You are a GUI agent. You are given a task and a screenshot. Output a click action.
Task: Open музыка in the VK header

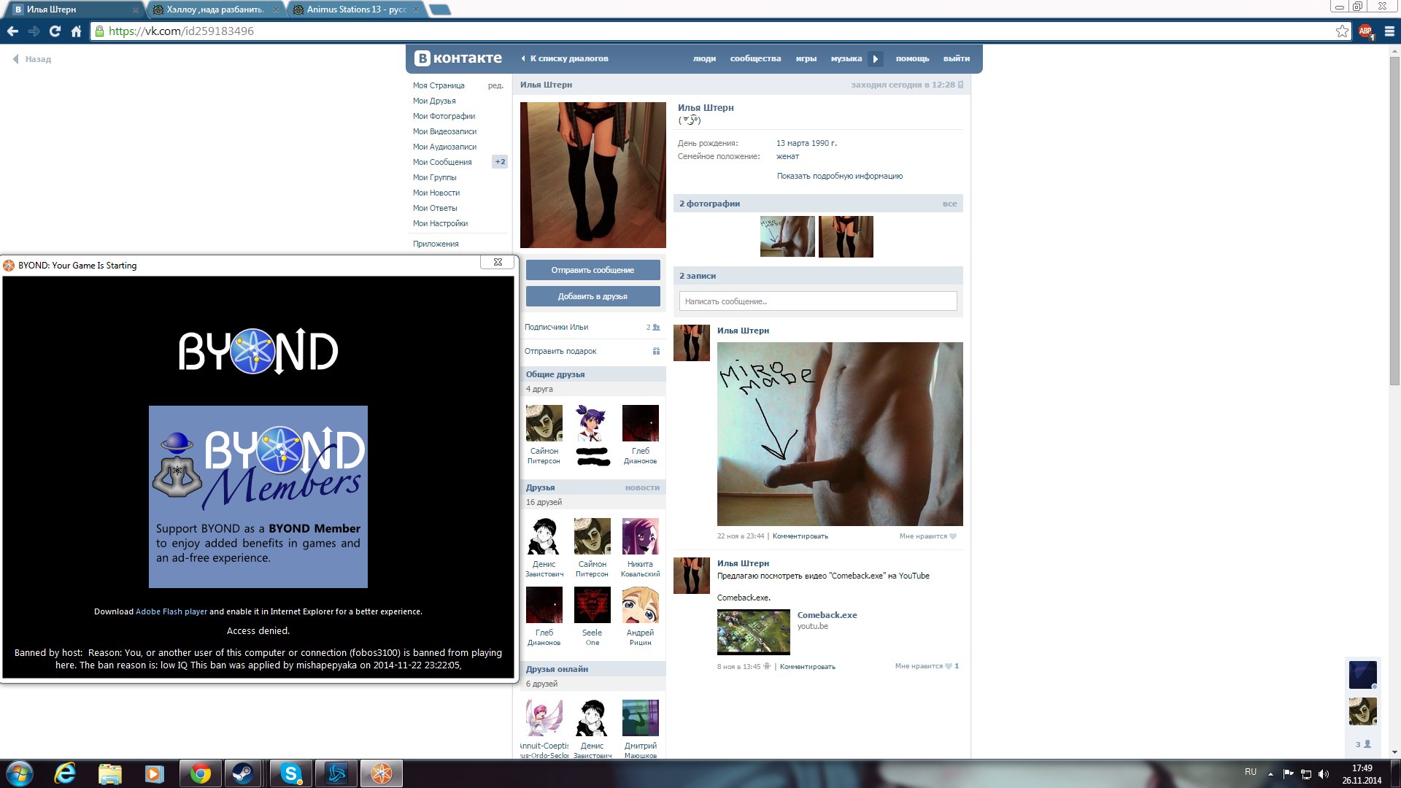click(846, 58)
